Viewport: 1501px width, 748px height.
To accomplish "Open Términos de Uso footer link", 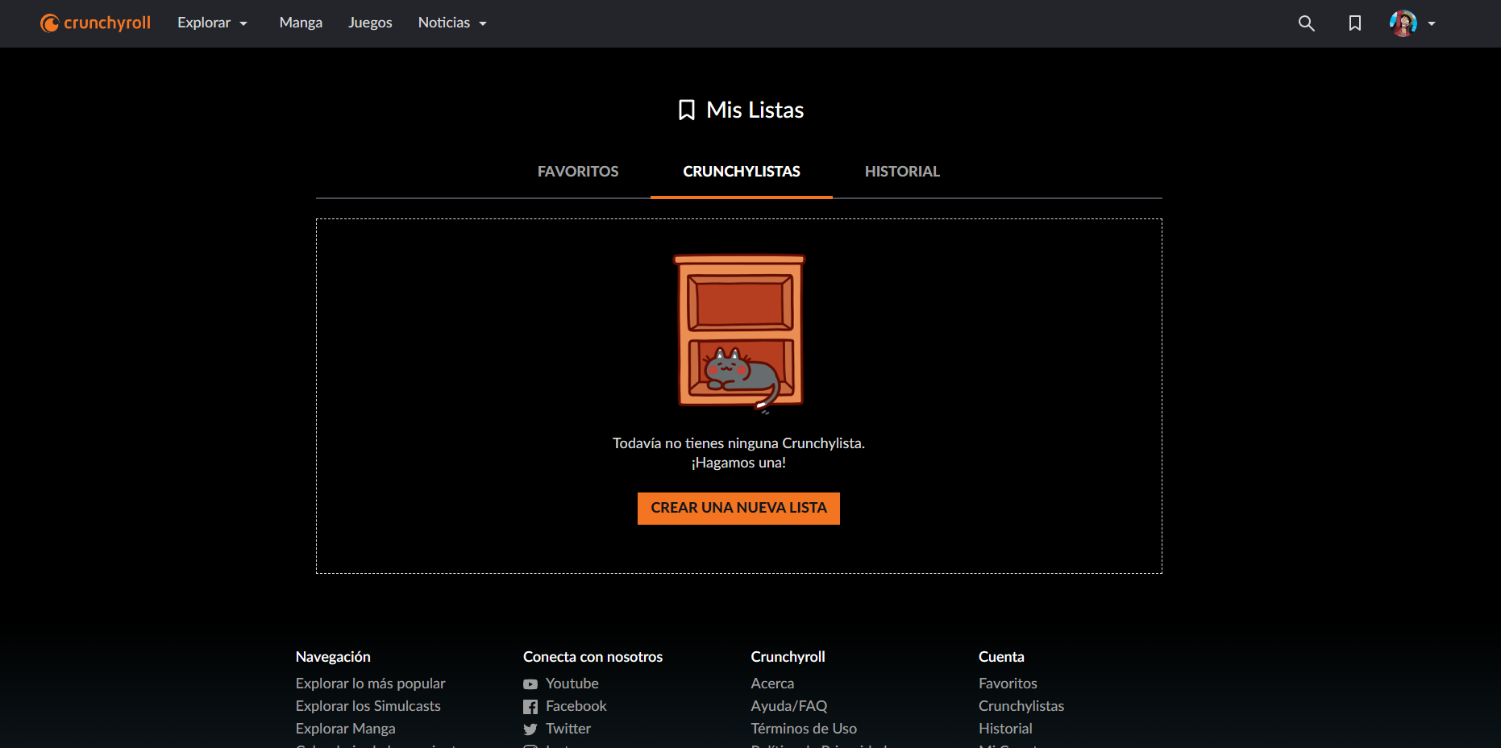I will [804, 729].
